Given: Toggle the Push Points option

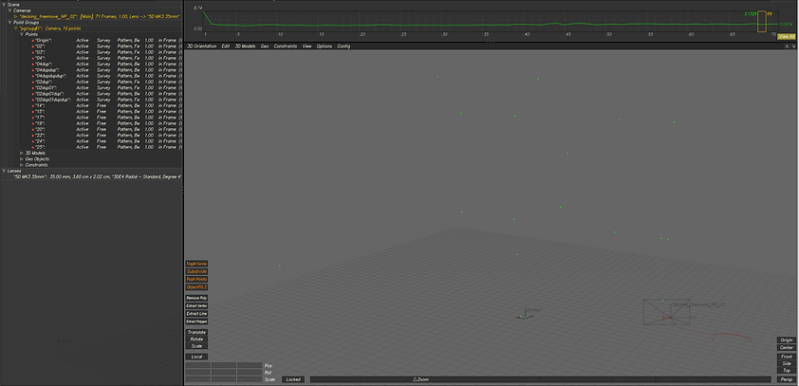Looking at the screenshot, I should point(196,279).
